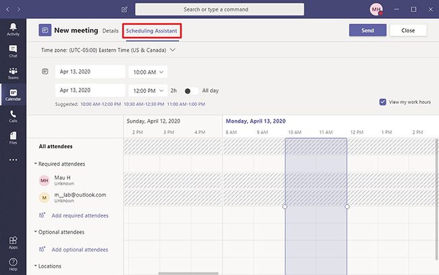Click the start date field Apr 13, 2020
This screenshot has width=439, height=275.
click(x=90, y=71)
